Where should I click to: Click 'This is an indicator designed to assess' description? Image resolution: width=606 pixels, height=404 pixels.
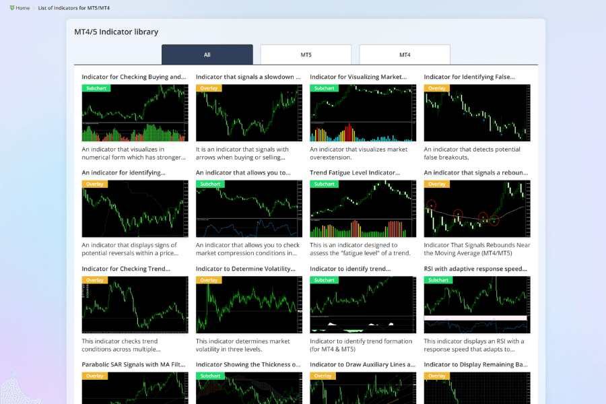[x=360, y=249]
